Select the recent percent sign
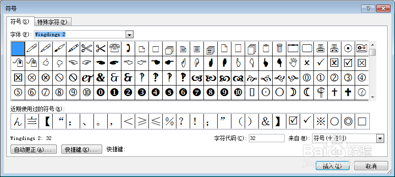The image size is (395, 177). (169, 121)
